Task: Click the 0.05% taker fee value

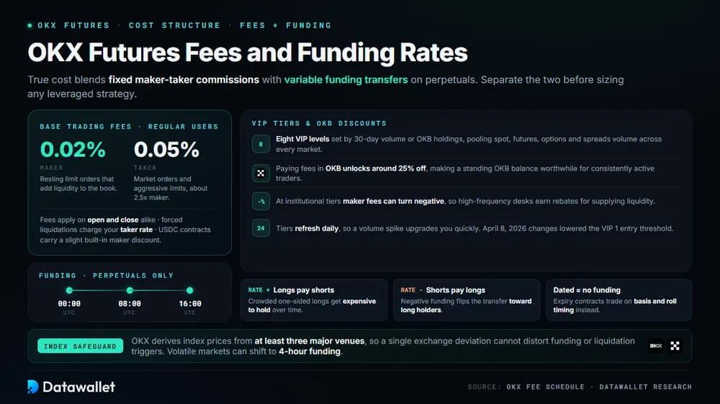Action: [x=167, y=149]
